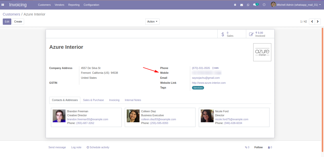Click nicole.ford75@example.com email
324x157 pixels.
click(232, 119)
